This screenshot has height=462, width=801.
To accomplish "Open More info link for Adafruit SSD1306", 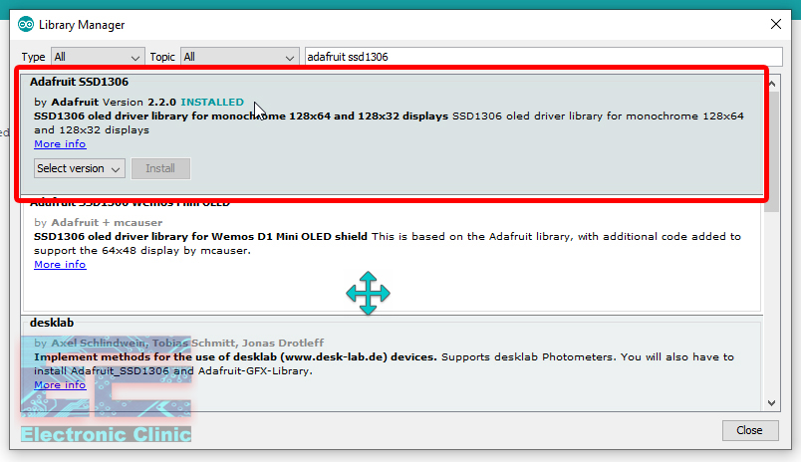I will [60, 144].
